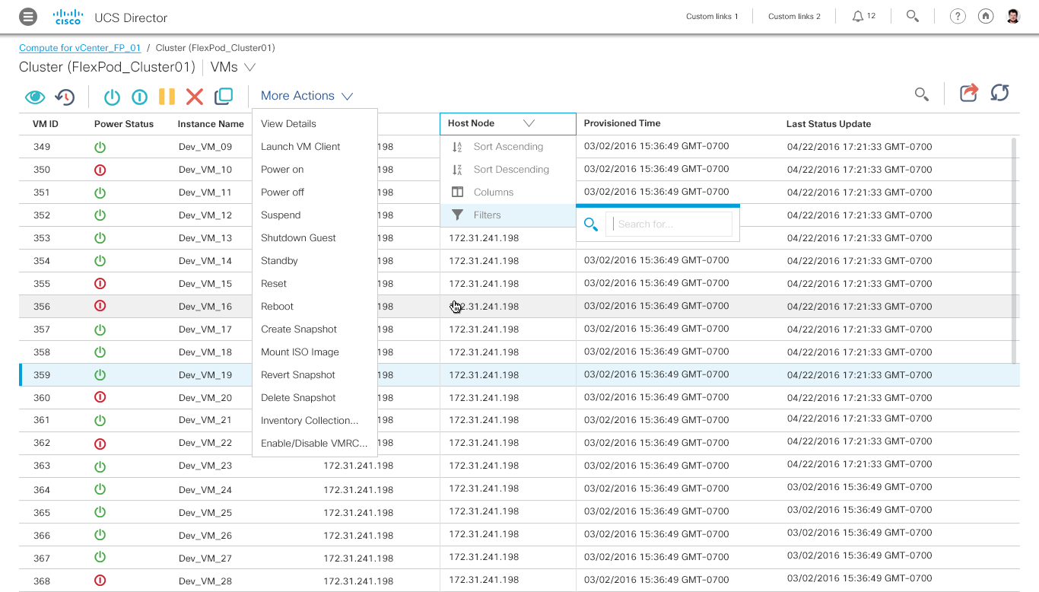Click the Sort Ascending icon
Screen dimensions: 1039x592
point(457,147)
